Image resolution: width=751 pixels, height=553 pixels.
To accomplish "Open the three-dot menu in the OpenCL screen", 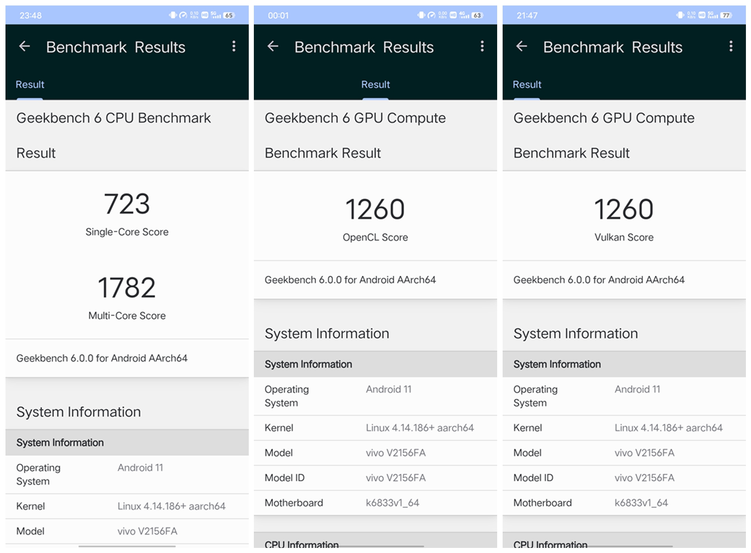I will 482,47.
